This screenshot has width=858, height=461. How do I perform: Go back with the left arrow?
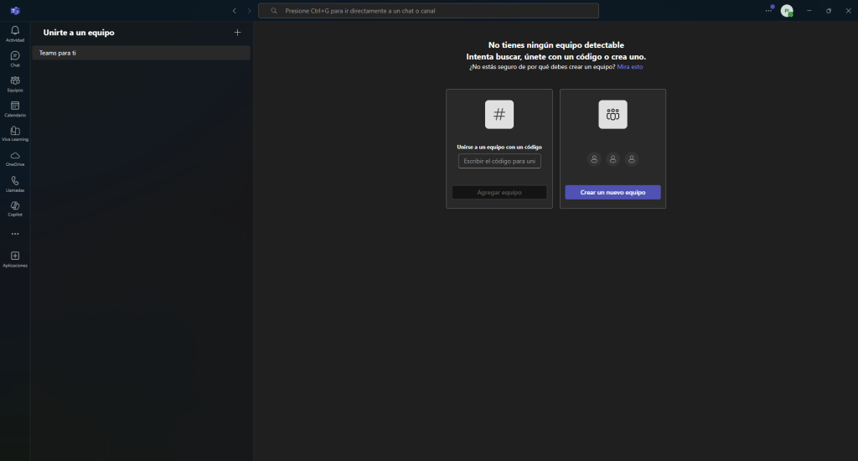[235, 11]
